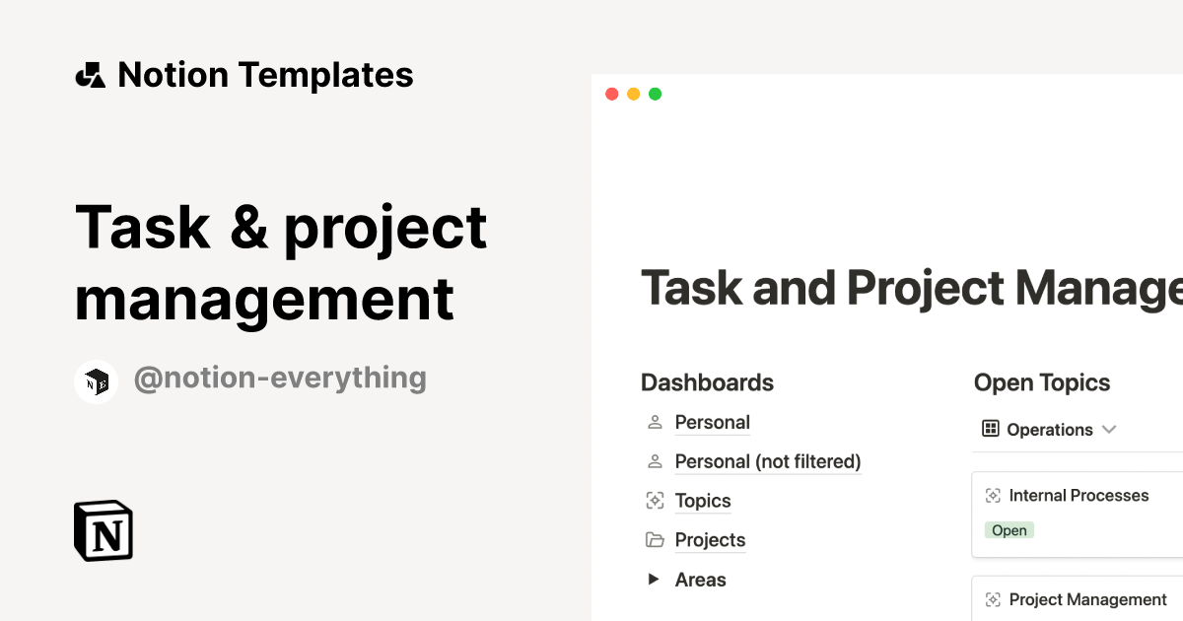
Task: Click the Projects folder icon
Action: point(655,540)
